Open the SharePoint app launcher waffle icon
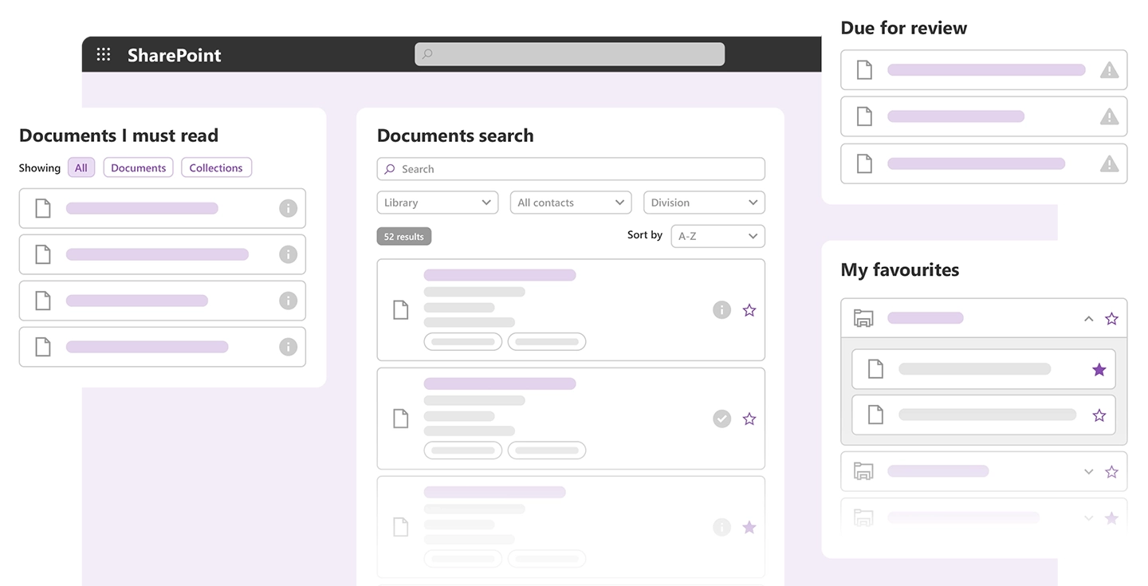 [x=104, y=54]
